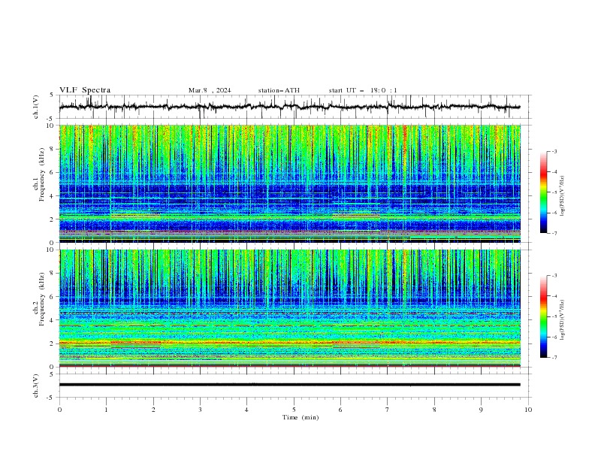Click time axis tick label '5'
Viewport: 595px width, 460px height.
pos(294,410)
